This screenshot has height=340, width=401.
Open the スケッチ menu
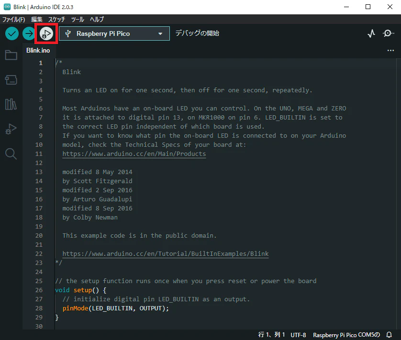(x=57, y=20)
